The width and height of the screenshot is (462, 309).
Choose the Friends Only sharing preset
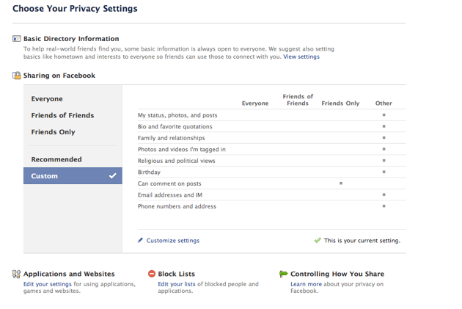tap(53, 132)
